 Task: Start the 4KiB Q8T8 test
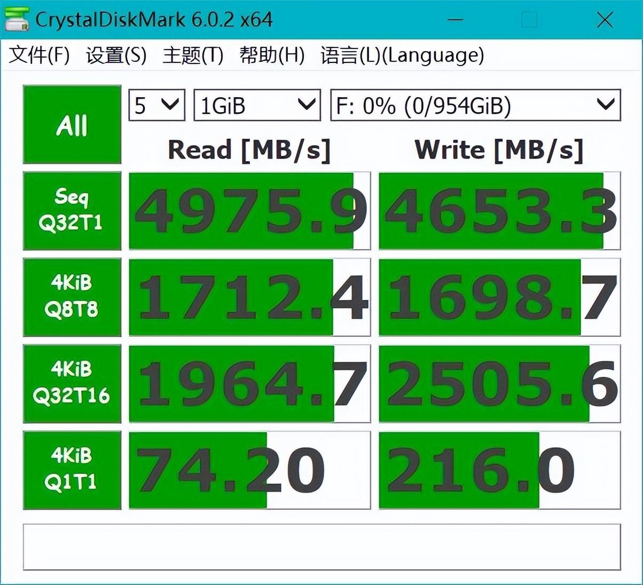(x=72, y=297)
